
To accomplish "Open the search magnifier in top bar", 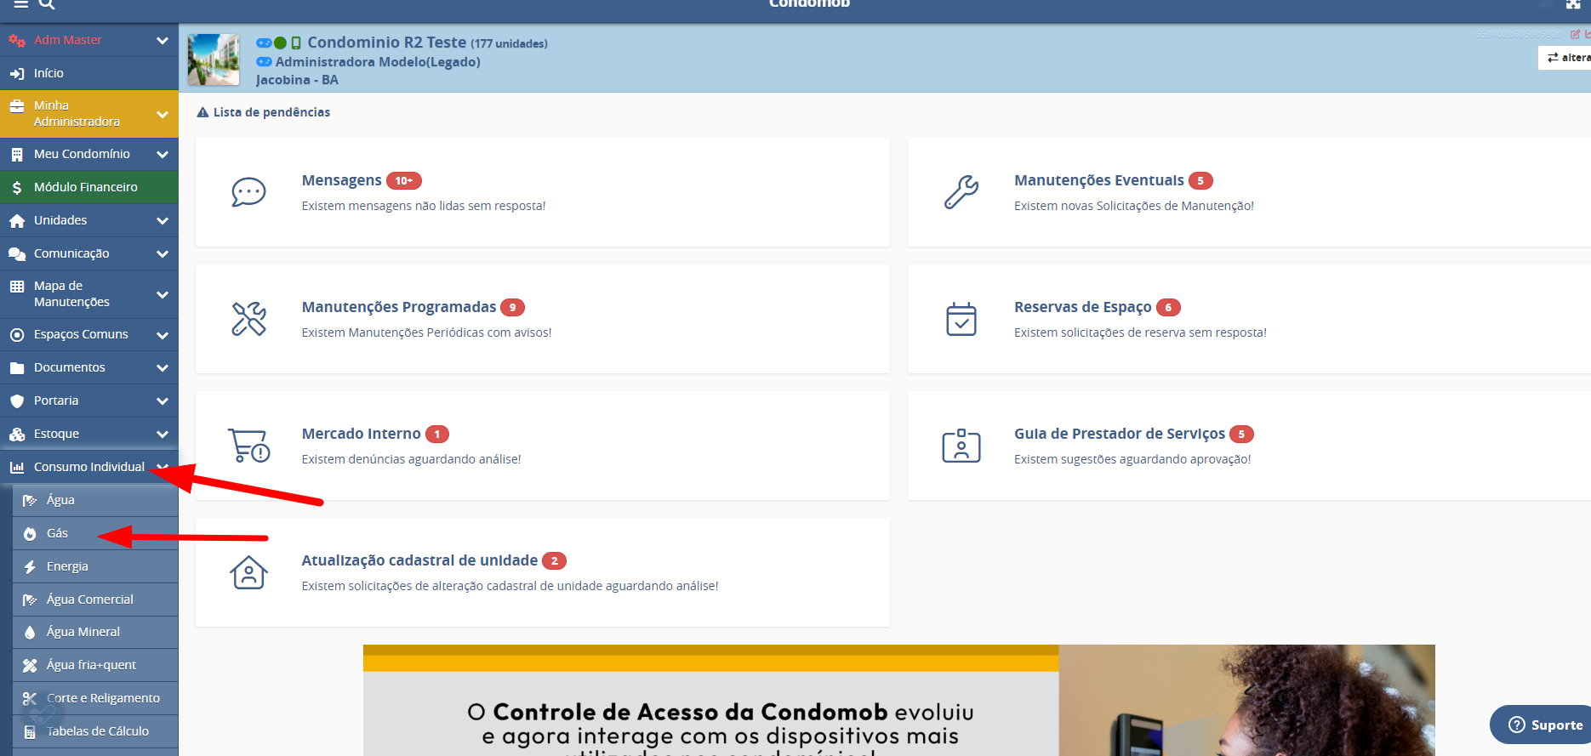I will click(48, 5).
